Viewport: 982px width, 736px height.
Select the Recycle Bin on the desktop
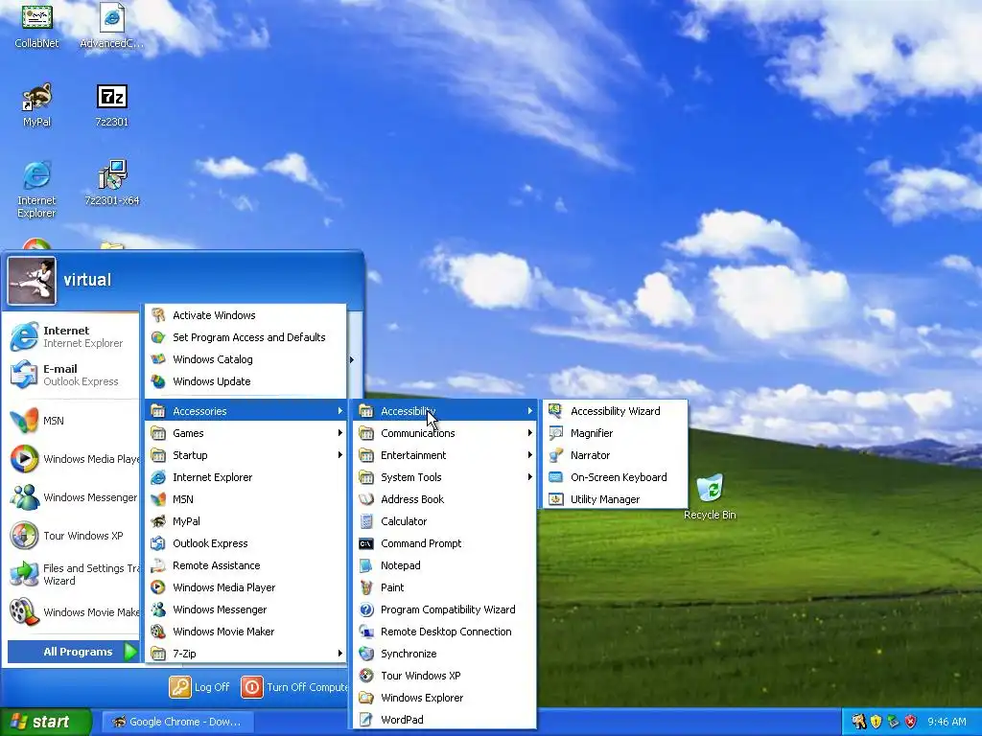coord(711,497)
